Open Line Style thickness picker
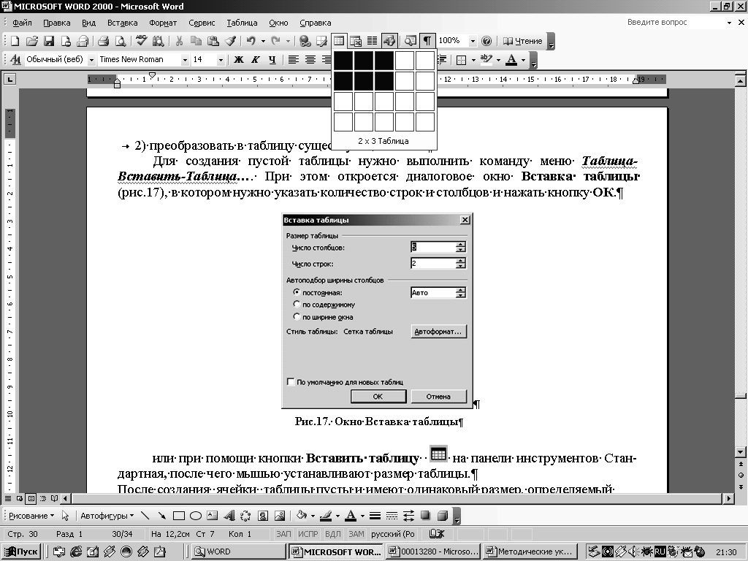748x561 pixels. coord(375,516)
